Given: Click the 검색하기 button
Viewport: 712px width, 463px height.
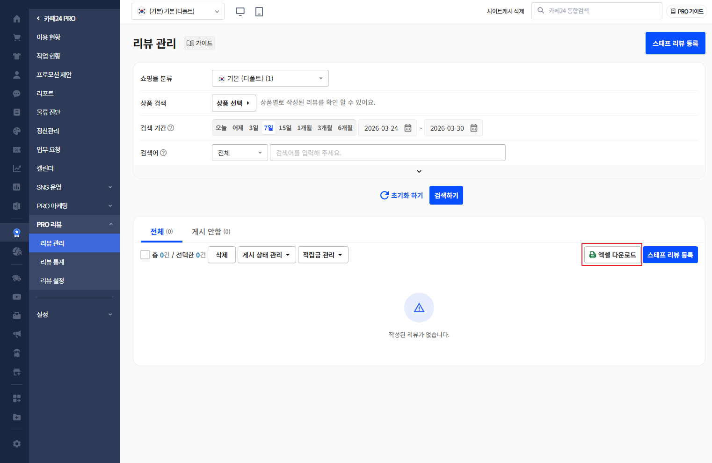Looking at the screenshot, I should (x=446, y=195).
